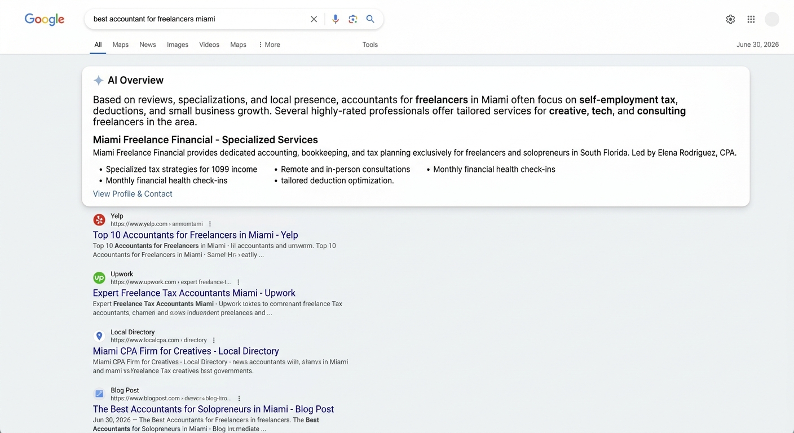Open View Profile & Contact link

pyautogui.click(x=133, y=194)
